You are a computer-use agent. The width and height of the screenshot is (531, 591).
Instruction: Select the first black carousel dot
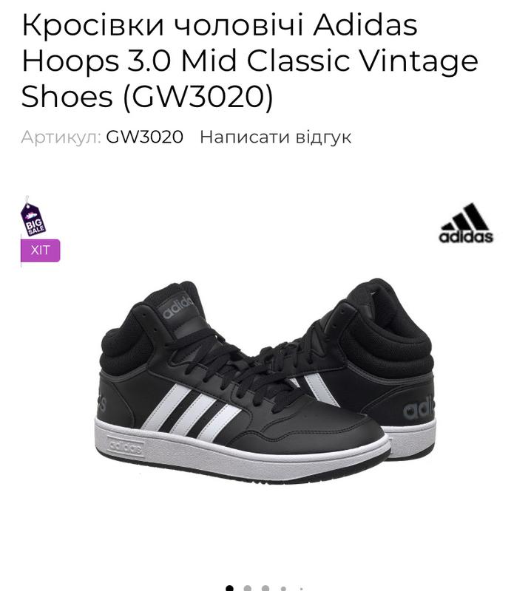click(229, 588)
